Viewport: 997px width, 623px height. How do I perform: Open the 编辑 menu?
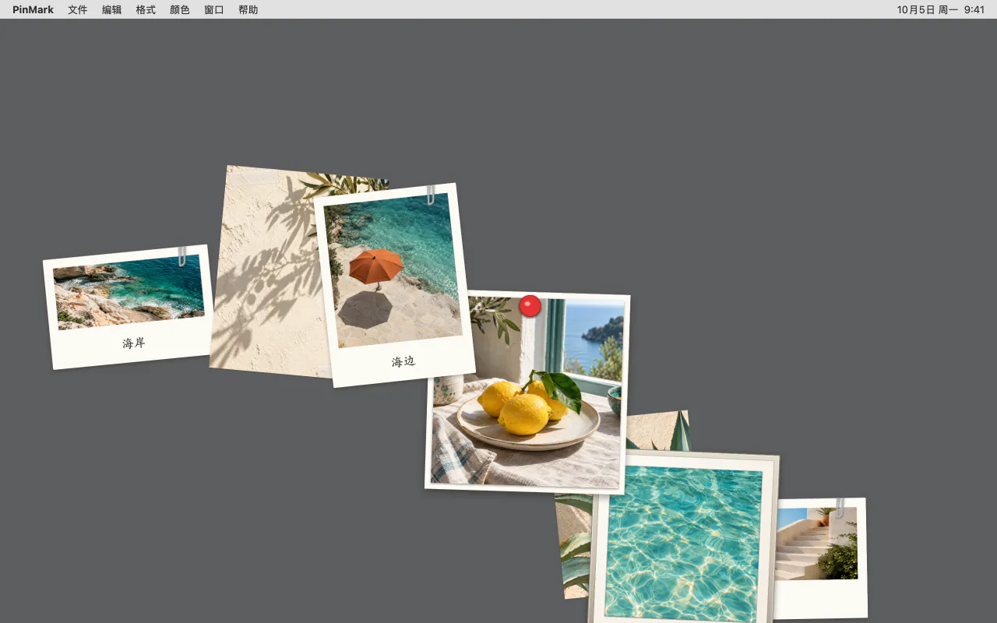tap(111, 9)
